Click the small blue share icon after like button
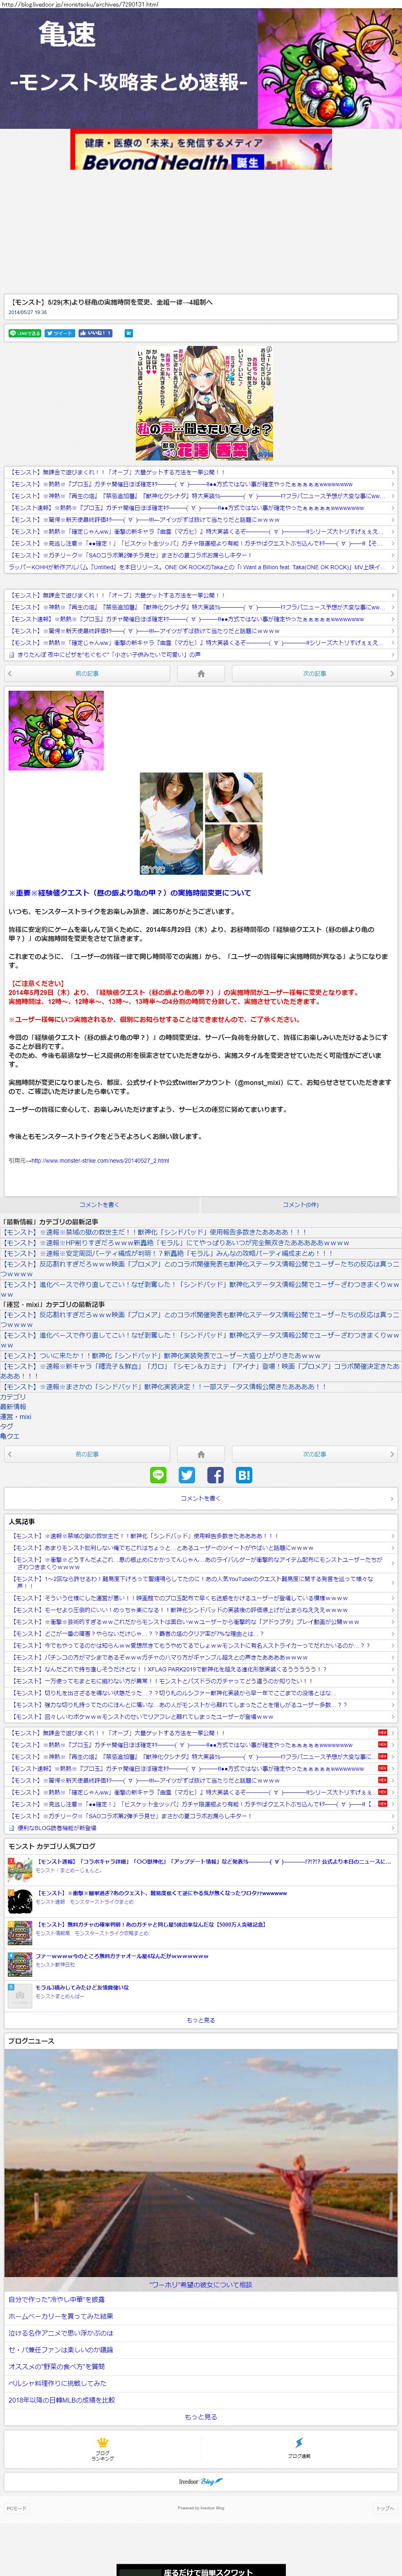The image size is (402, 2576). point(128,333)
